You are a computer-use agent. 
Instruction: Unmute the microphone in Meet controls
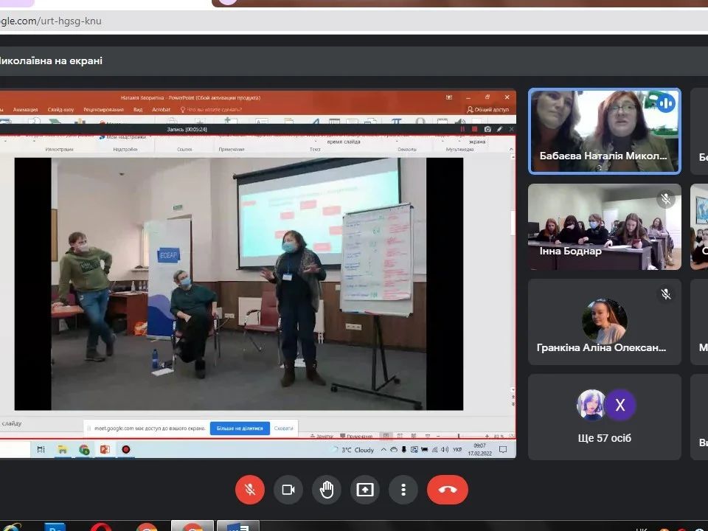(250, 490)
